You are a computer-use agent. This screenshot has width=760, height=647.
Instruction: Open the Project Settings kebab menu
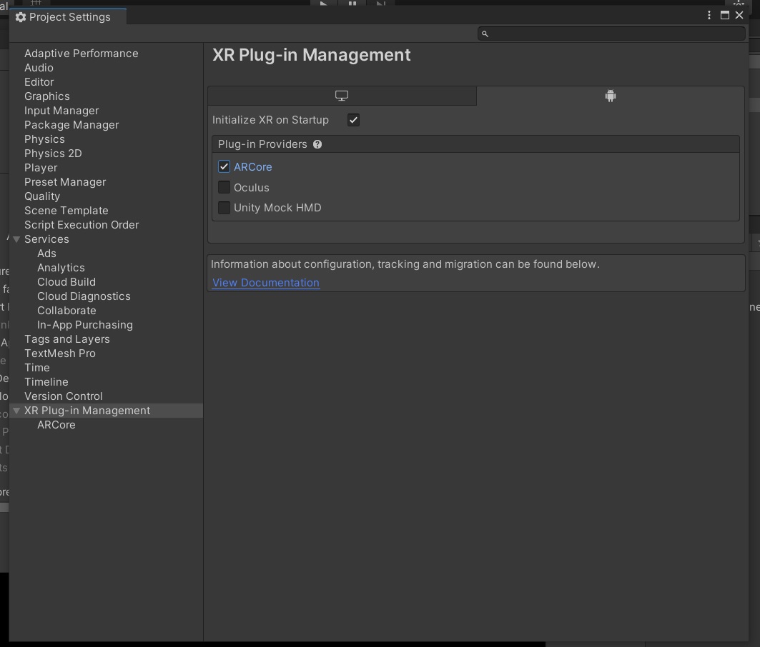tap(709, 16)
